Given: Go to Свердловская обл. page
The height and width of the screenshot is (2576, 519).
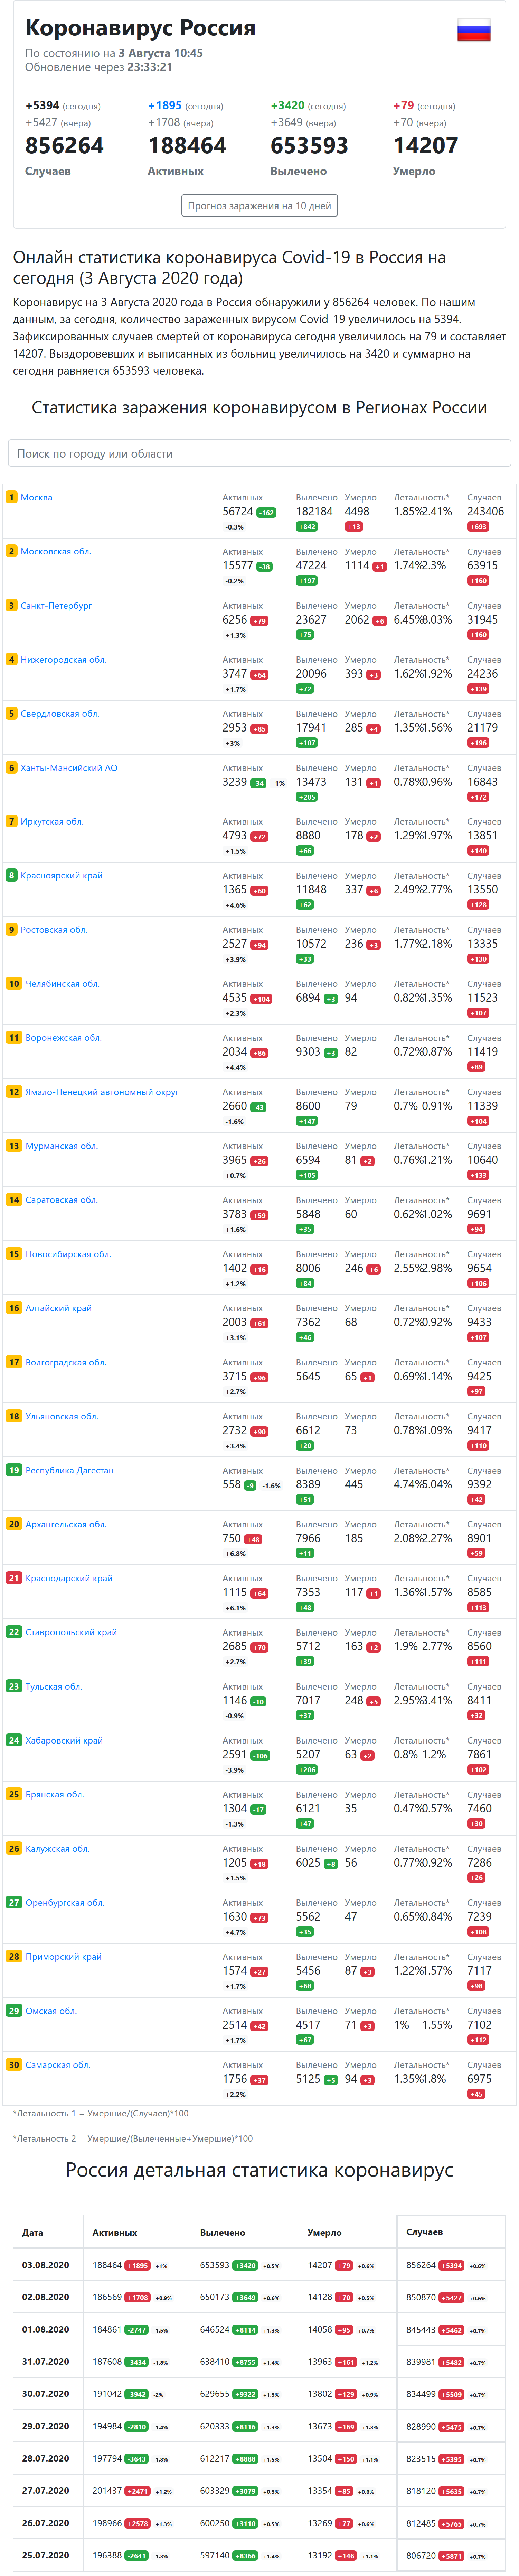Looking at the screenshot, I should 60,713.
